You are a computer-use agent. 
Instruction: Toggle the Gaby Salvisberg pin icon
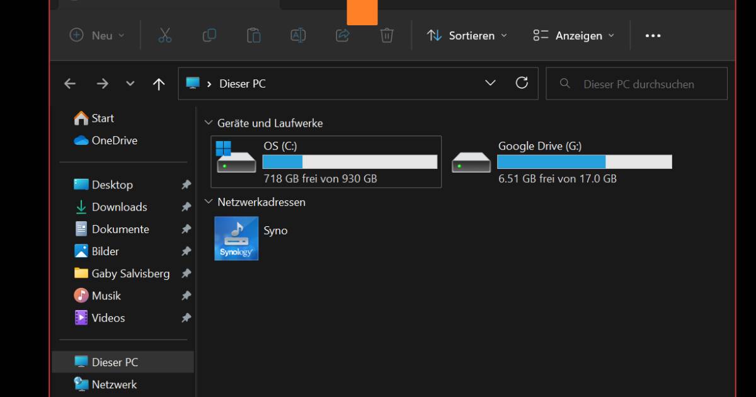(186, 273)
